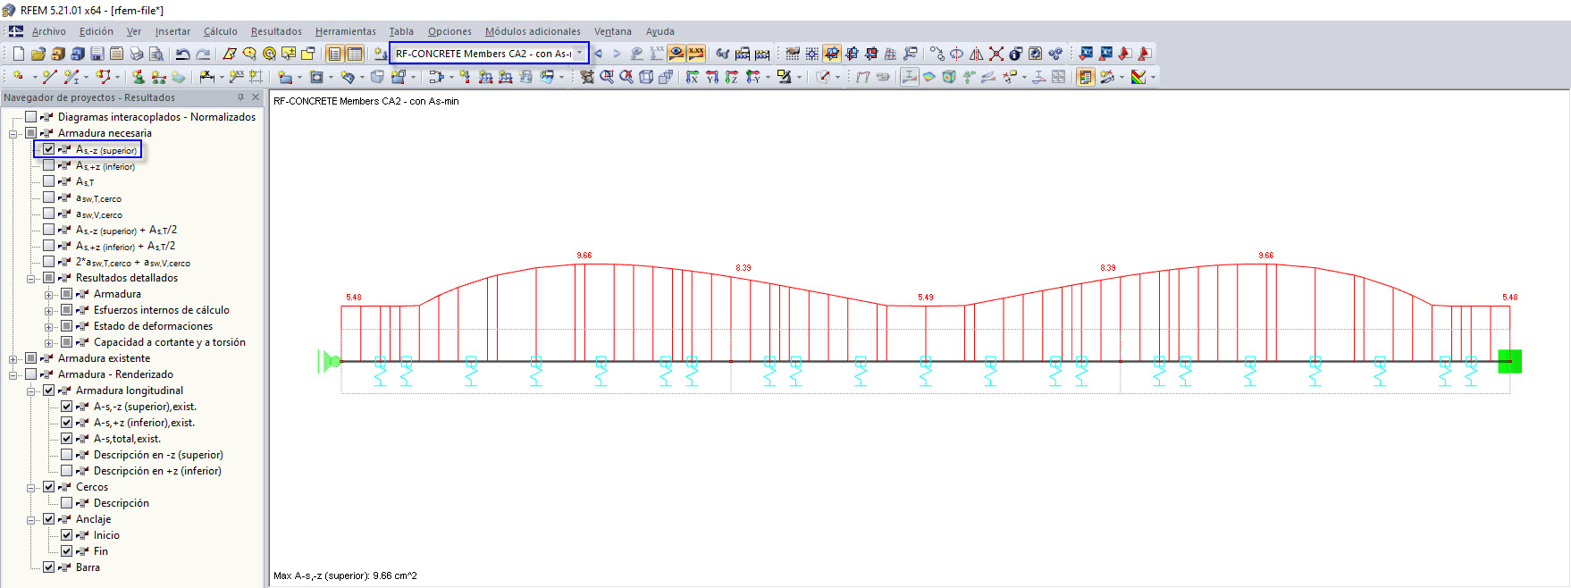Click the Print icon
The width and height of the screenshot is (1571, 588).
click(137, 54)
